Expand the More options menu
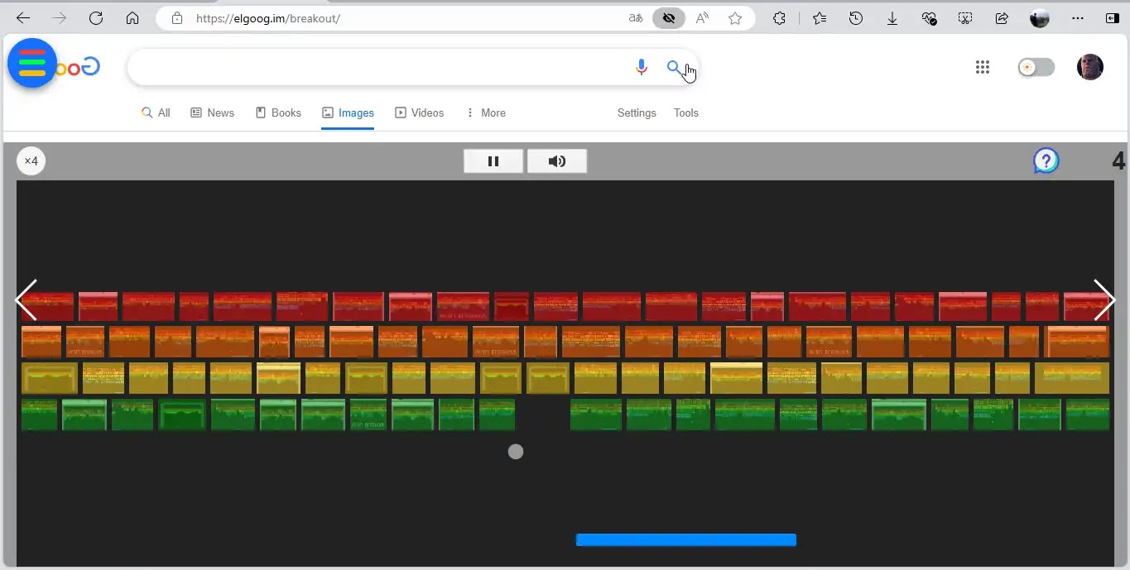Viewport: 1130px width, 570px height. [486, 113]
